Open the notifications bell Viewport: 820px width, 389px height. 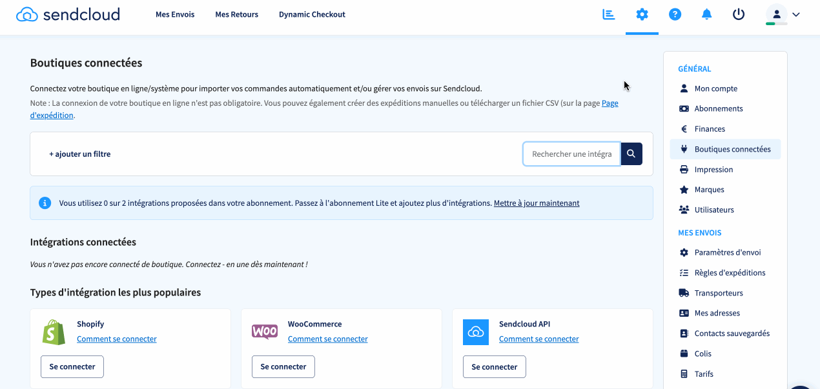point(707,14)
